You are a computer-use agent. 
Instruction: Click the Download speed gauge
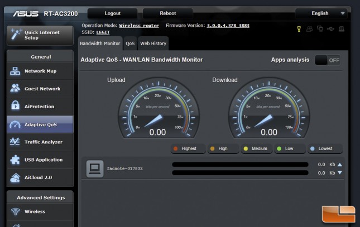[269, 108]
